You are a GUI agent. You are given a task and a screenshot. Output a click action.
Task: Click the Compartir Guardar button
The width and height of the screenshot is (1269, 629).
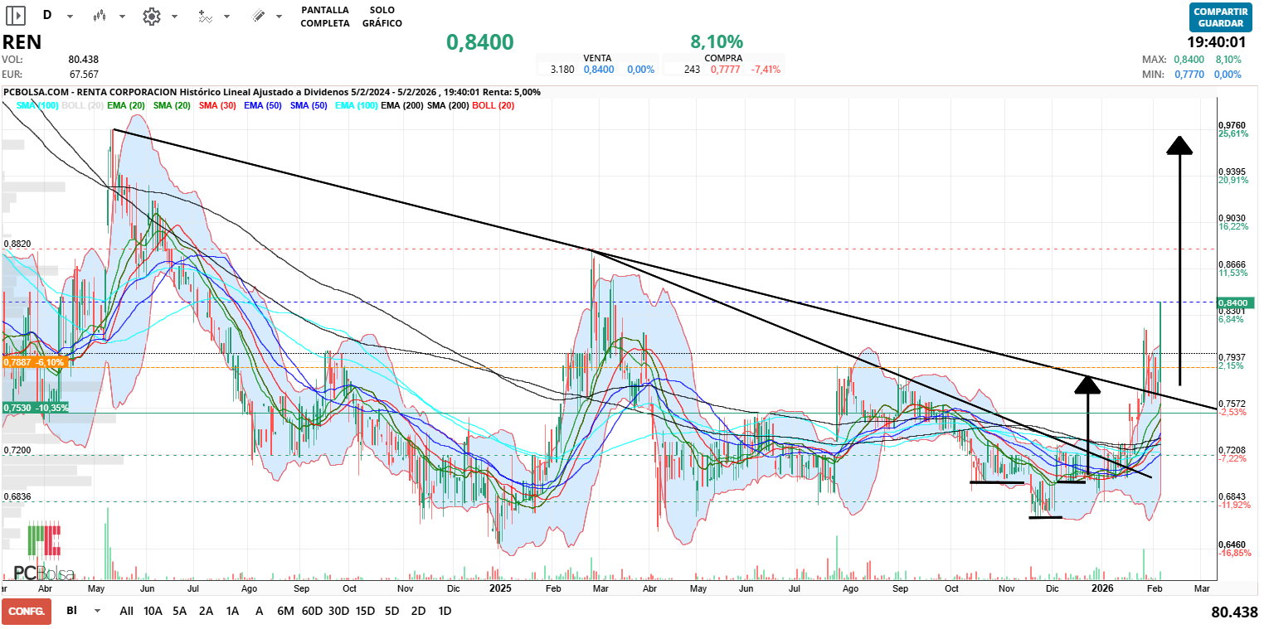coord(1220,17)
